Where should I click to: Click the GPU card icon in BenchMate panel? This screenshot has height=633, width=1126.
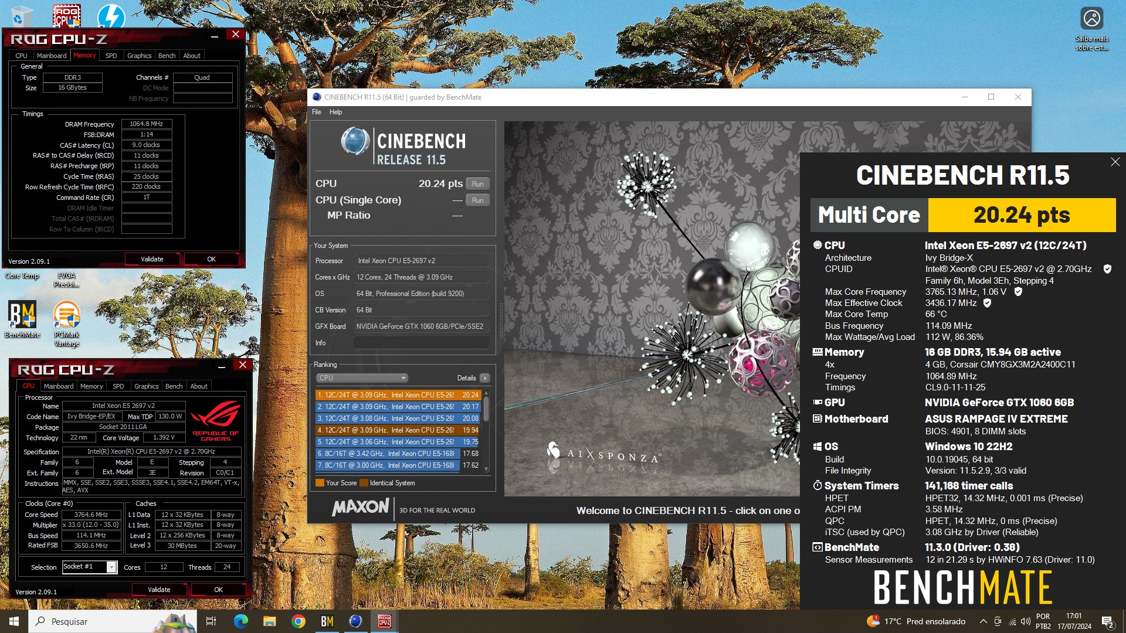[818, 402]
